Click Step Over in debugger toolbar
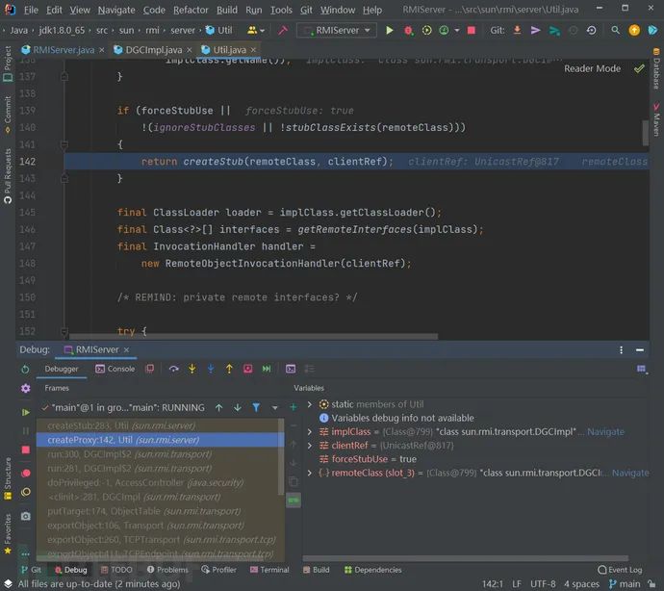Screen dimensions: 664x591 click(173, 369)
